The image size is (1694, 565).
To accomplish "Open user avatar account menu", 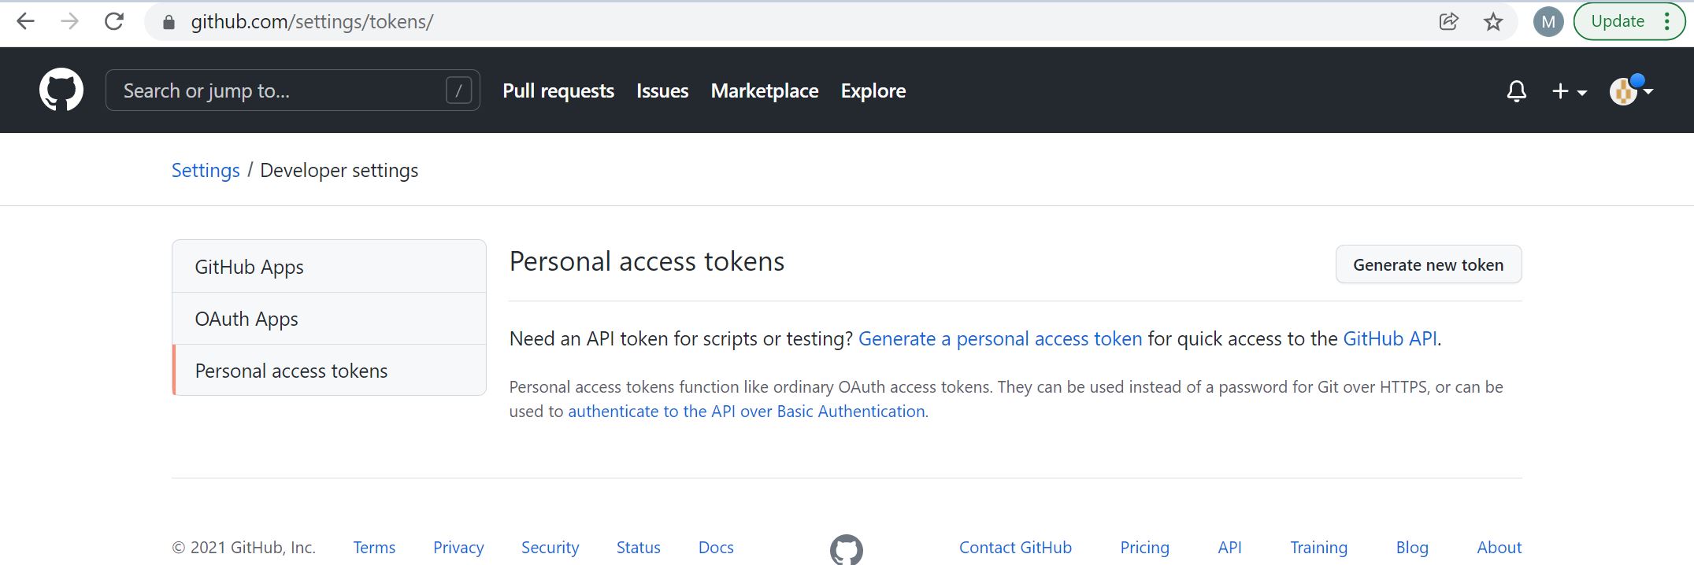I will pyautogui.click(x=1631, y=91).
